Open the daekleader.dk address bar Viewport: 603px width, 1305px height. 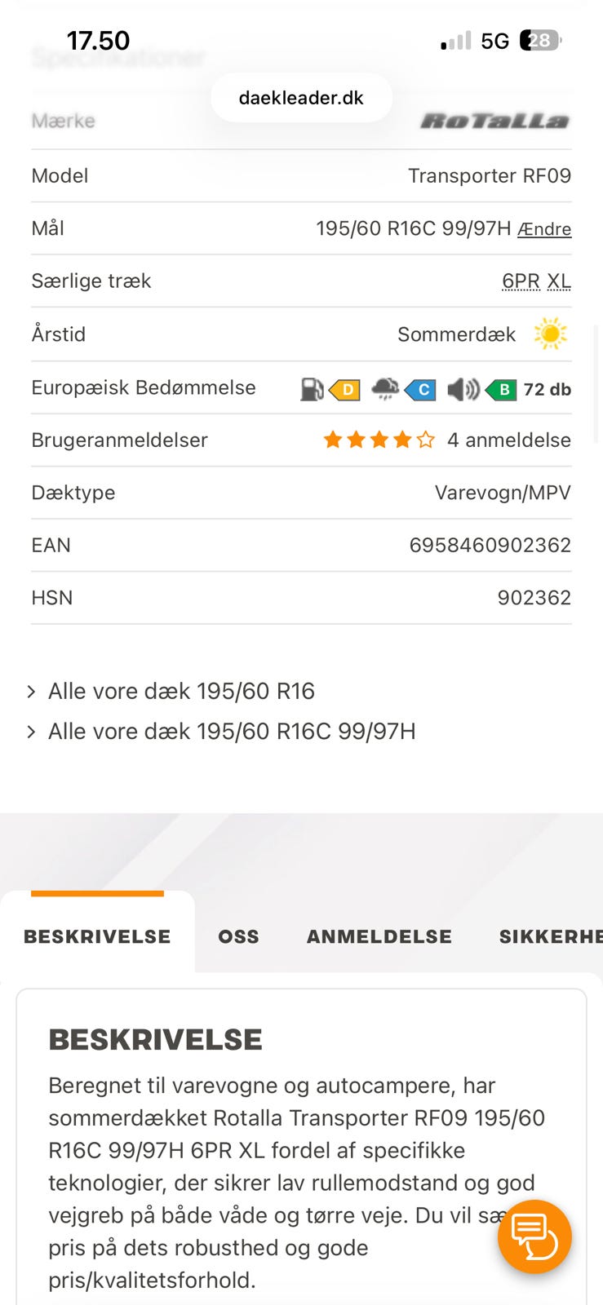pos(301,97)
